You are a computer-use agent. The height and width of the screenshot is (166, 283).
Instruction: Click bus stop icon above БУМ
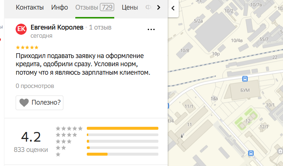click(245, 79)
